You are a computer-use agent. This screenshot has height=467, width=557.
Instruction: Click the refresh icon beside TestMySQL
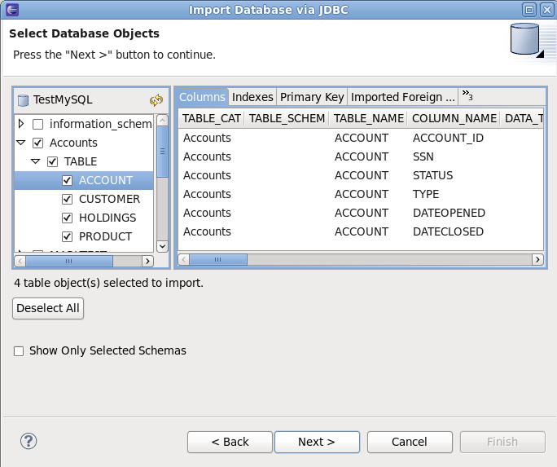point(156,100)
